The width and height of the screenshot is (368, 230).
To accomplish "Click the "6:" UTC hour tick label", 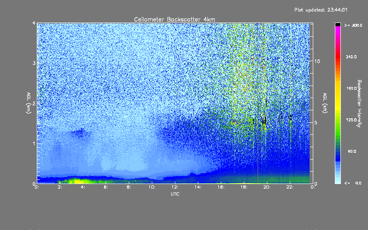I will 106,187.
